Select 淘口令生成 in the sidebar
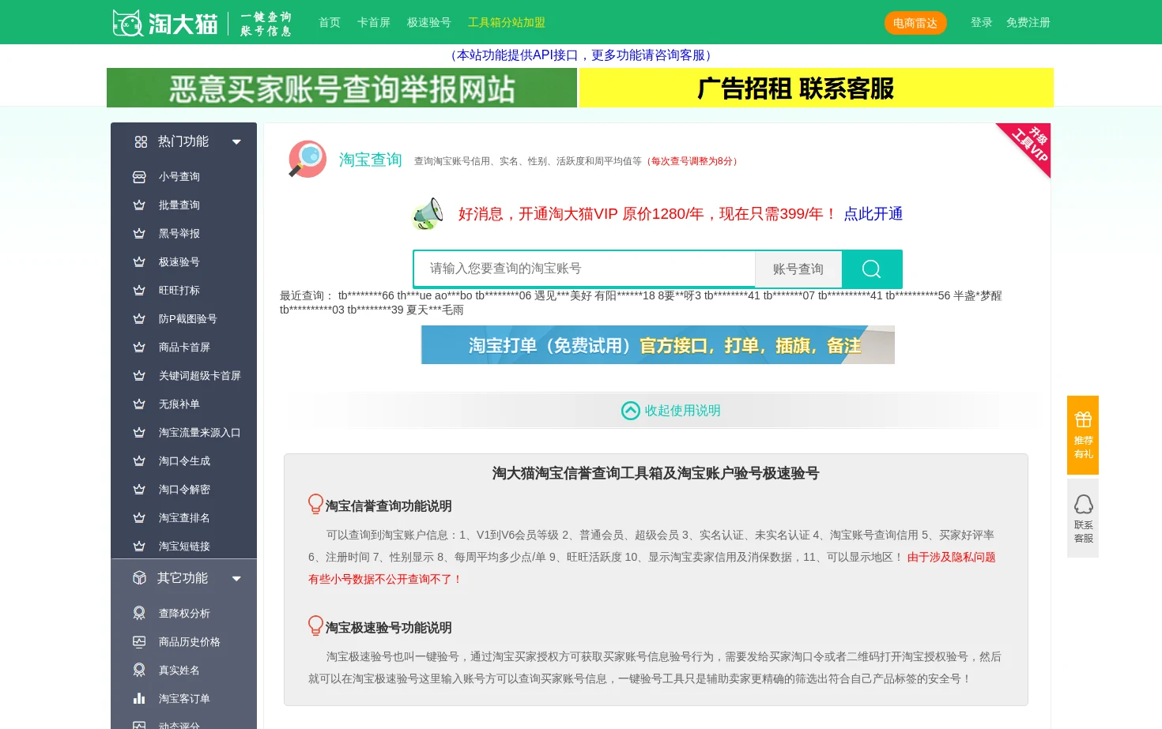 (x=183, y=461)
